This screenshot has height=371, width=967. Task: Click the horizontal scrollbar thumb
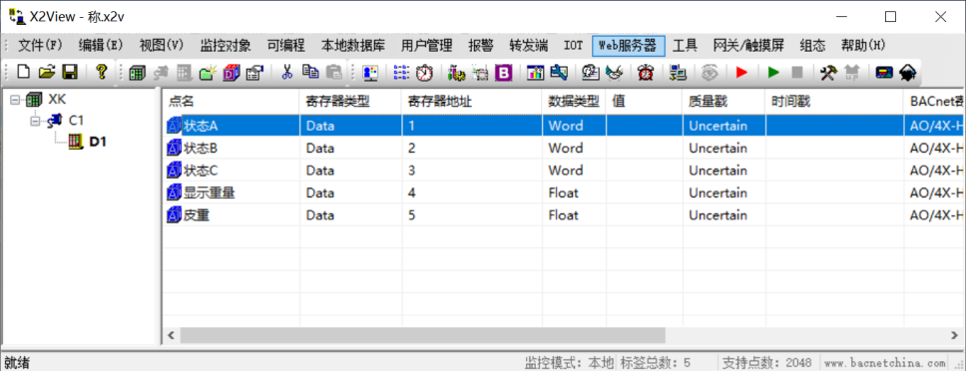(422, 335)
